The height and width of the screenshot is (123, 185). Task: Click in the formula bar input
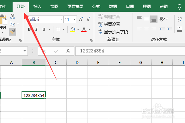pyautogui.click(x=130, y=51)
